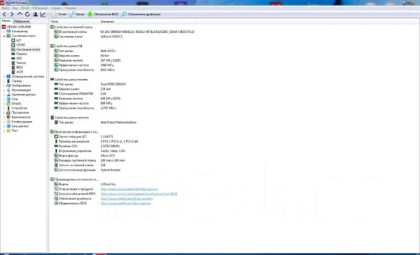Expand the Хранение данных tree node
The height and width of the screenshot is (255, 420).
point(4,95)
